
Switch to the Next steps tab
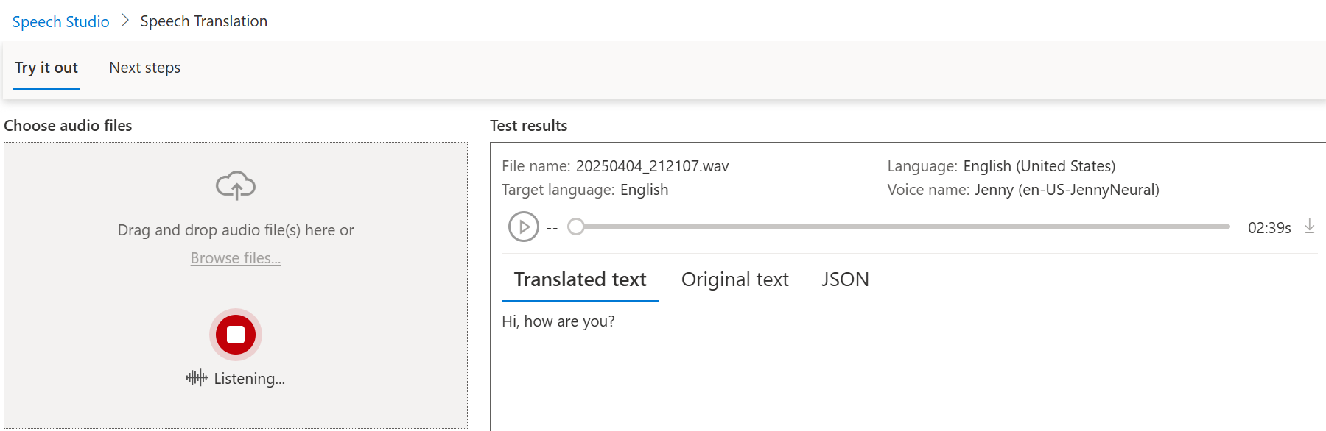144,68
